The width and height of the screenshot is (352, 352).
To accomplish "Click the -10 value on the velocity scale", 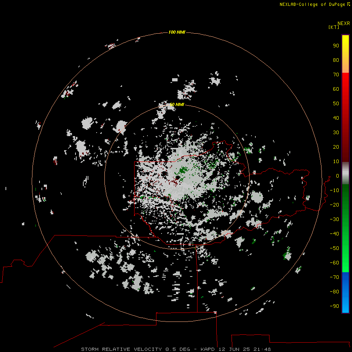I will point(334,190).
